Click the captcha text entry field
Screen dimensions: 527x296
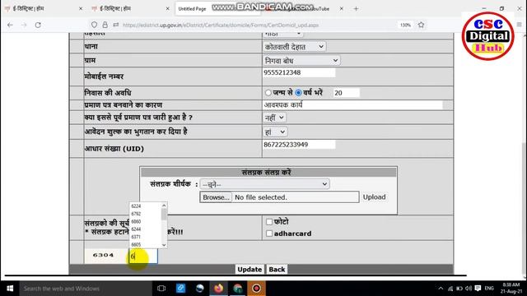click(x=143, y=257)
